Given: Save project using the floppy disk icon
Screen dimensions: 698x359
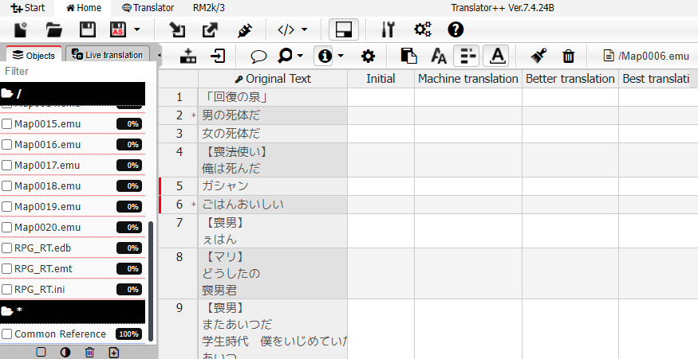Looking at the screenshot, I should pyautogui.click(x=87, y=29).
